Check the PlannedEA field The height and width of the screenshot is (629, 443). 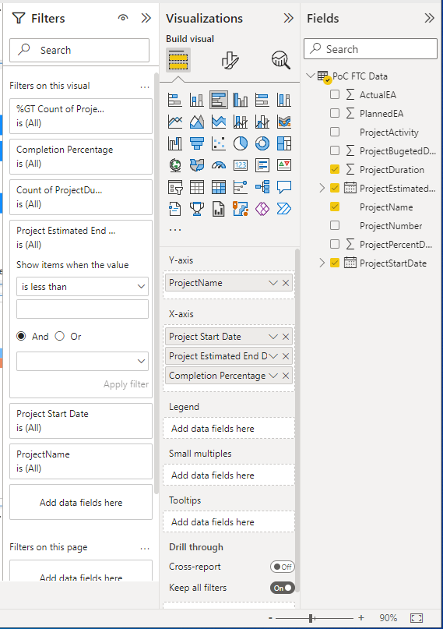(x=335, y=113)
